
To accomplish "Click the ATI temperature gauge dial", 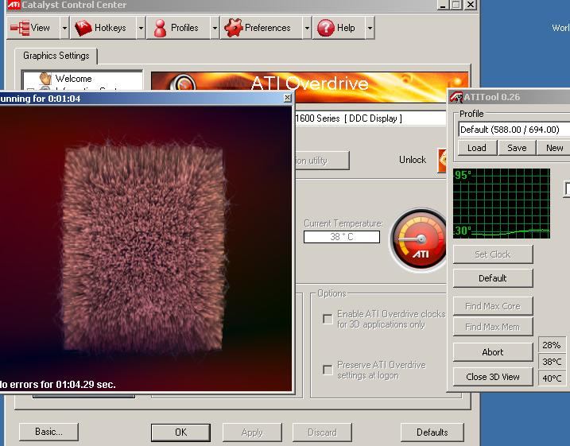I will pos(418,239).
